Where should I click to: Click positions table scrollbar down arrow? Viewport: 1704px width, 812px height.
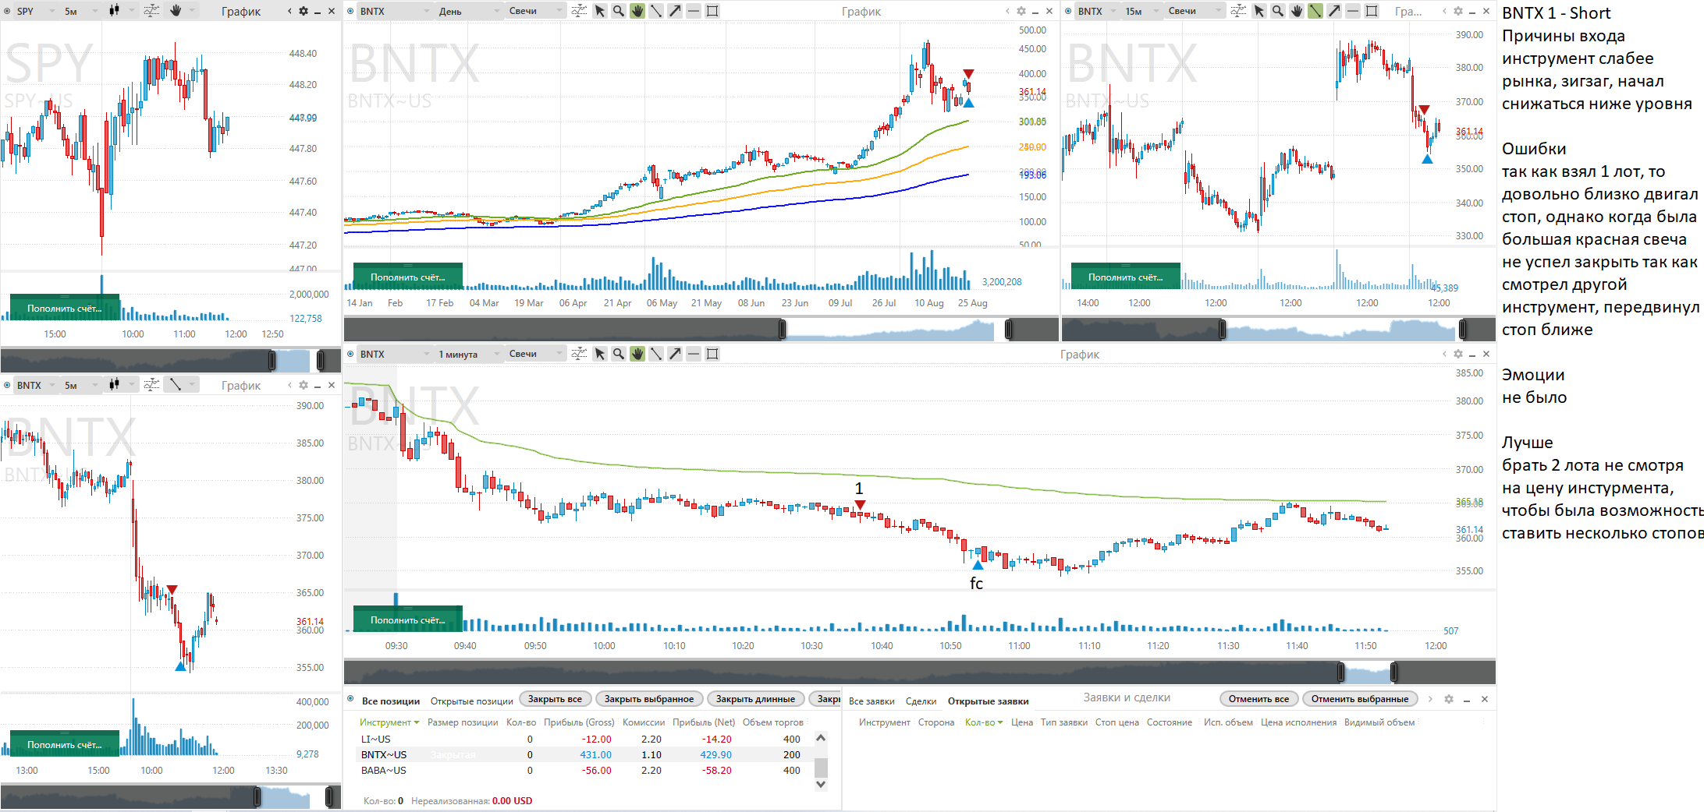click(821, 785)
